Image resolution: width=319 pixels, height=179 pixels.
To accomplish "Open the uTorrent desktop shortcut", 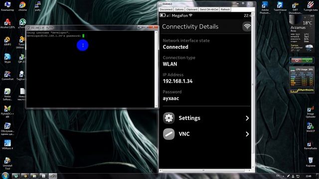I will coord(22,23).
